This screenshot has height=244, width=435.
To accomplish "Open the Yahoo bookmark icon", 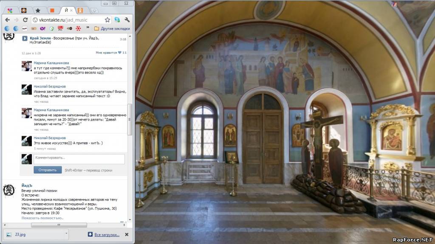I will 43,28.
